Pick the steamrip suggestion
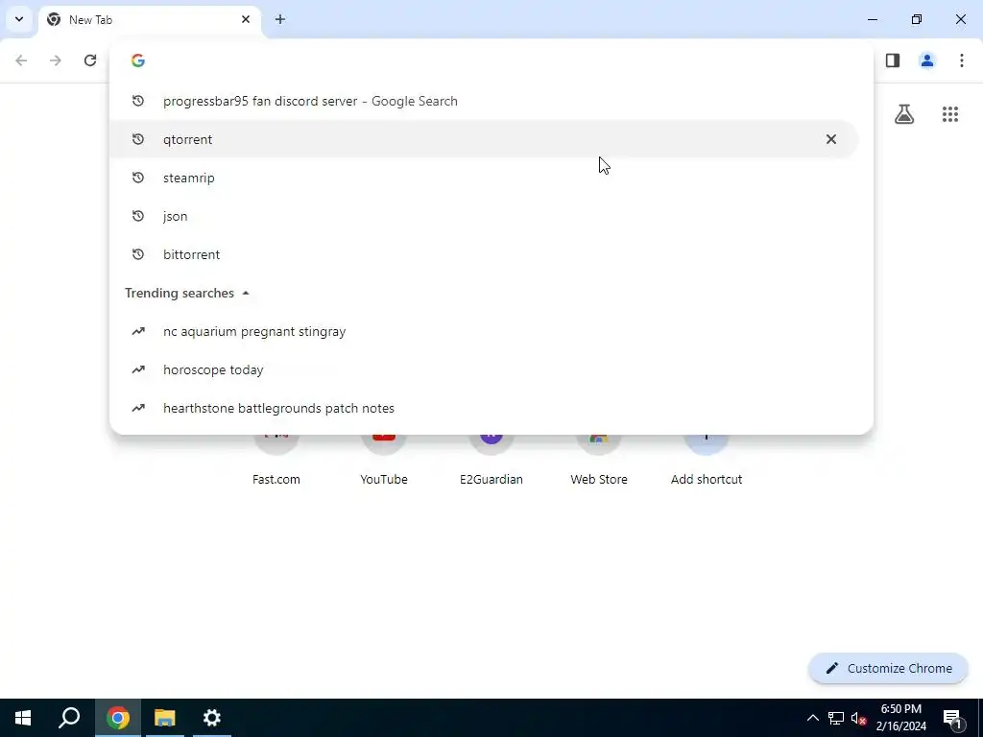Screen dimensions: 983x737 coord(484,178)
